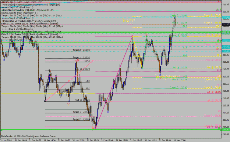Click yellow 'Sell @ 210.76' label at right edge
Viewport: 230px width, 142px height.
214,68
